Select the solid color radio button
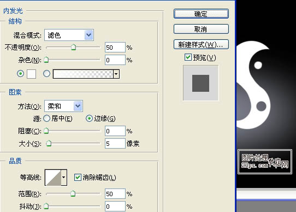Image resolution: width=296 pixels, height=212 pixels. tap(20, 74)
